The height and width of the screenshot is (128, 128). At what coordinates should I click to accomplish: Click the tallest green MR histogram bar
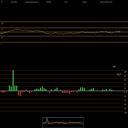click(x=13, y=81)
